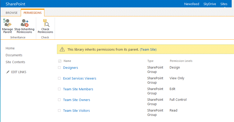The height and width of the screenshot is (122, 234).
Task: Click Stop Inheriting Permissions icon
Action: (x=24, y=23)
